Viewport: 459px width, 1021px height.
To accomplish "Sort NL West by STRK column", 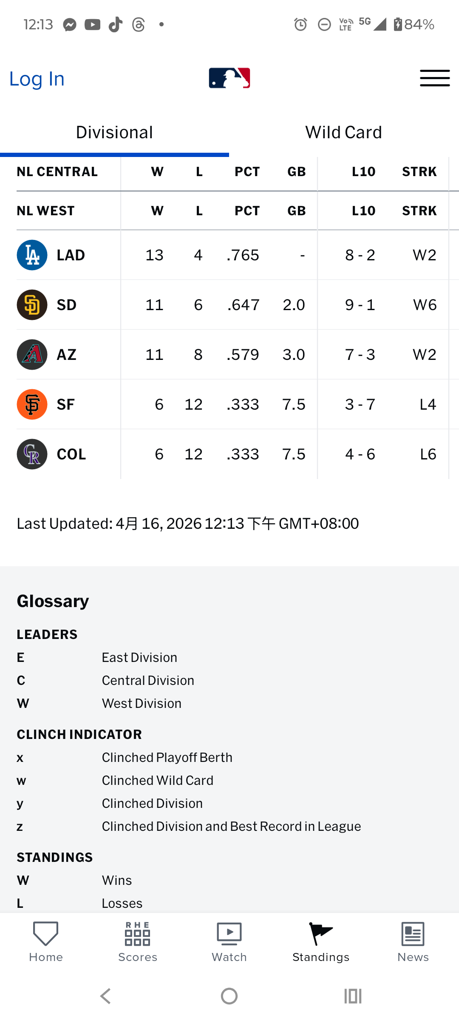I will click(419, 211).
